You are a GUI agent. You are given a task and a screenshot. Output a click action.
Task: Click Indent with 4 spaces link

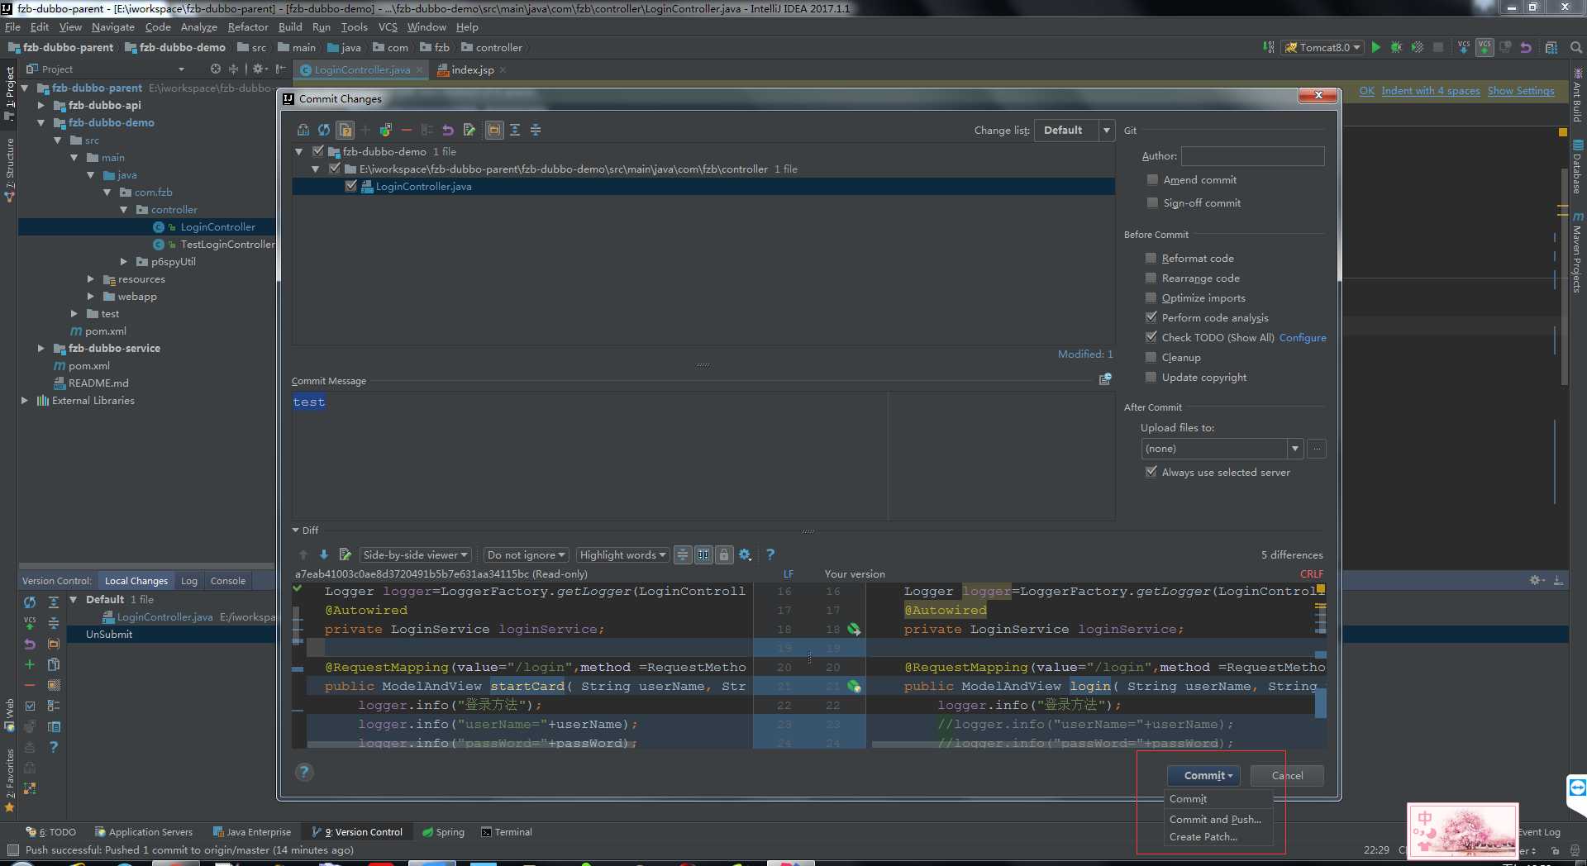pos(1430,91)
